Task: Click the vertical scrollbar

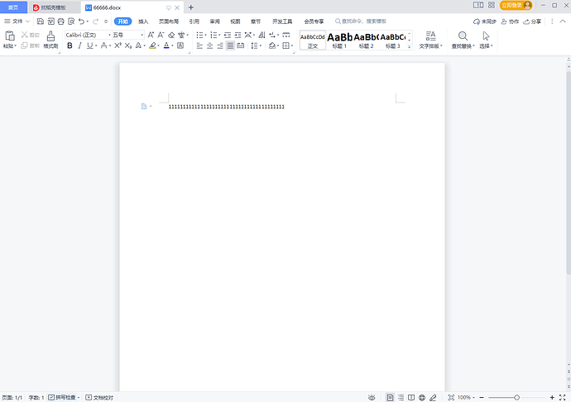Action: (569, 171)
